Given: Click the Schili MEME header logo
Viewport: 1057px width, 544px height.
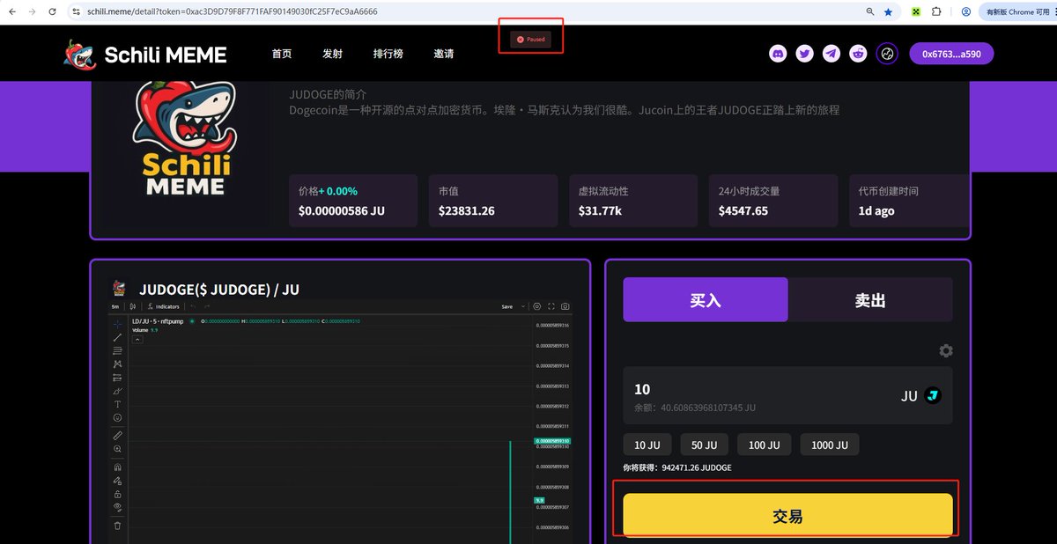Looking at the screenshot, I should tap(145, 55).
